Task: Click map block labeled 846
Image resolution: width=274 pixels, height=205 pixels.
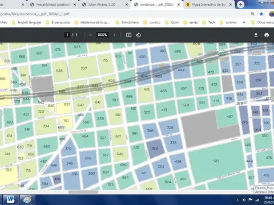Action: pyautogui.click(x=51, y=106)
